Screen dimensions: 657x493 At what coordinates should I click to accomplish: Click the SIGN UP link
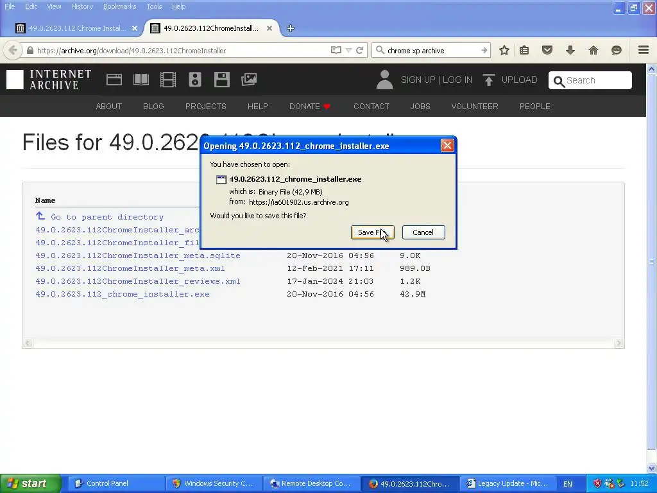click(418, 80)
